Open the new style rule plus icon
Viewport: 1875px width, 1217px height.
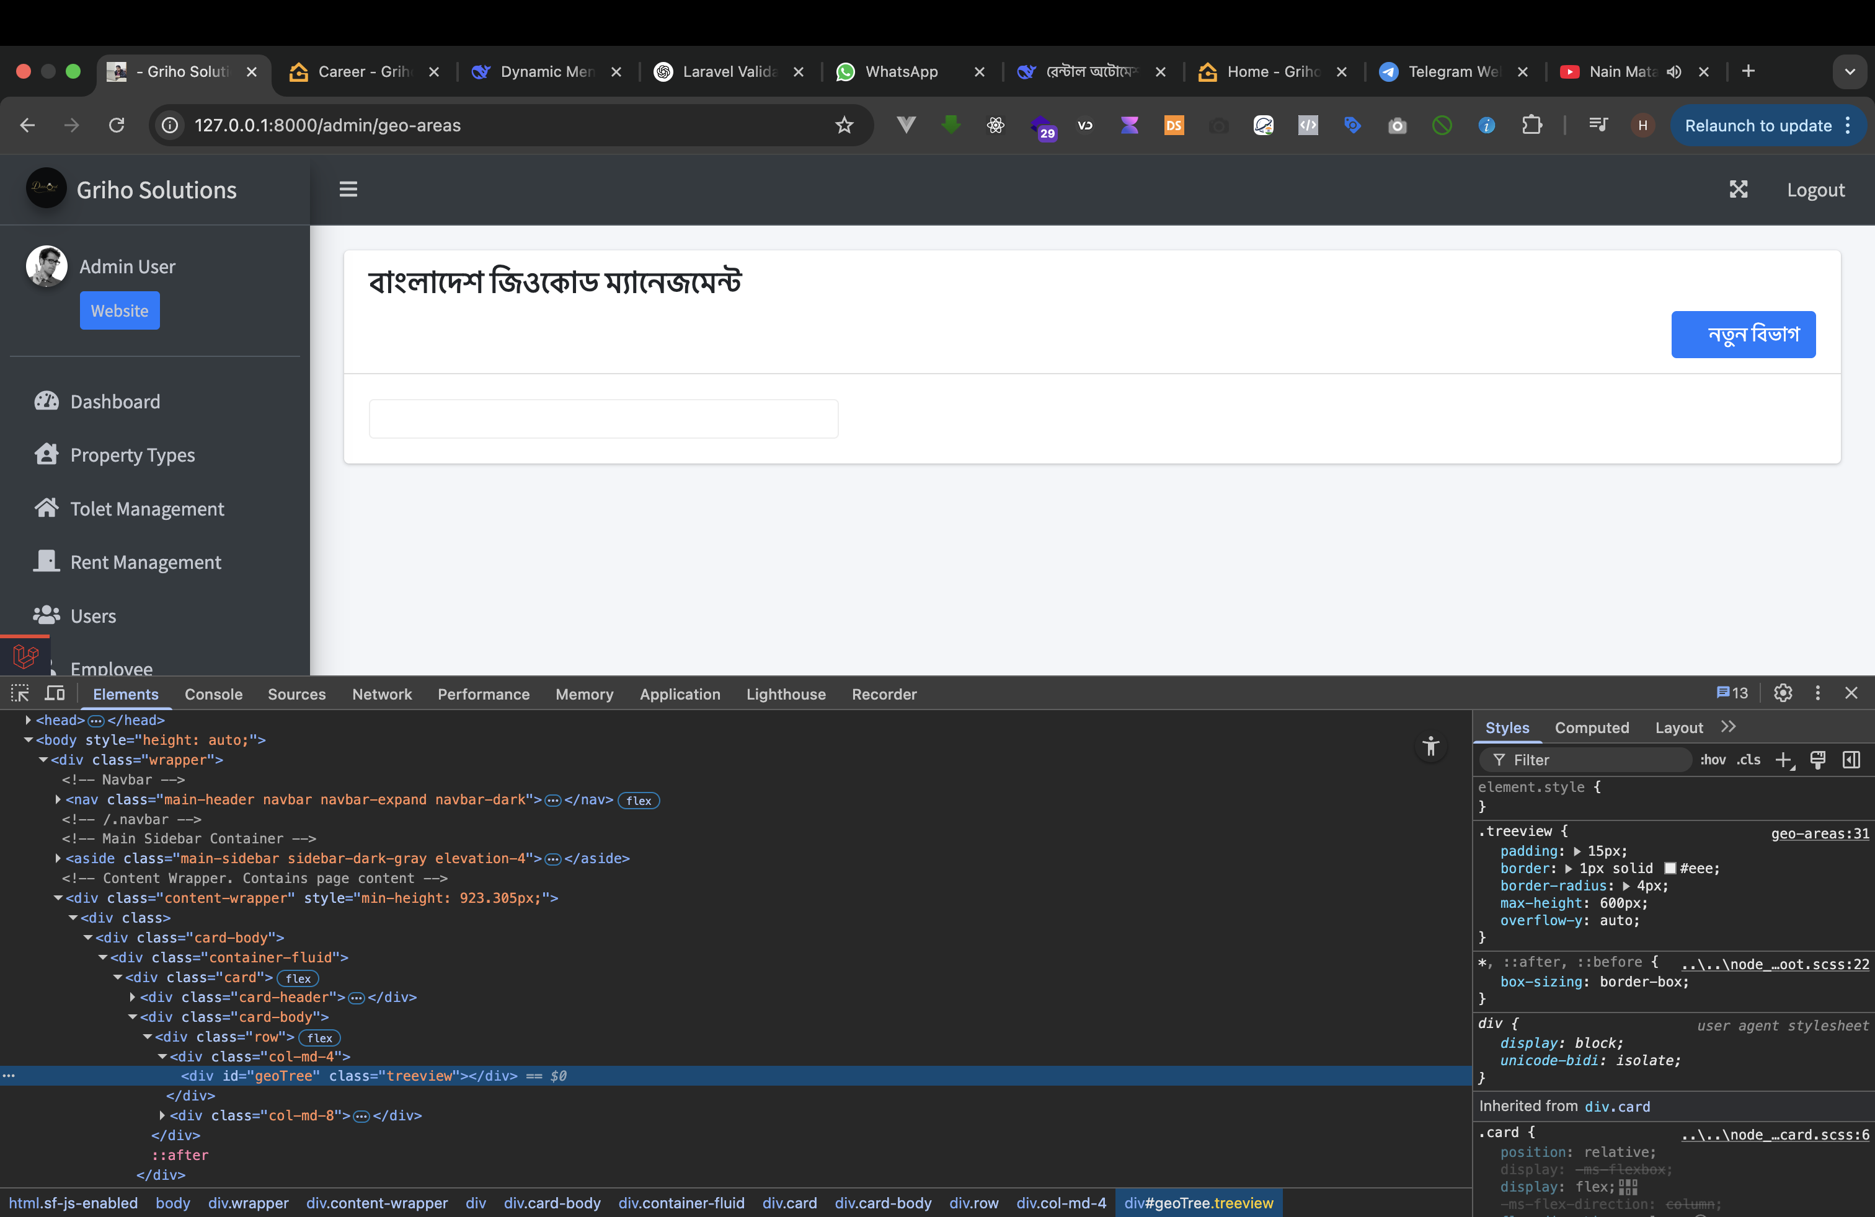click(1783, 760)
